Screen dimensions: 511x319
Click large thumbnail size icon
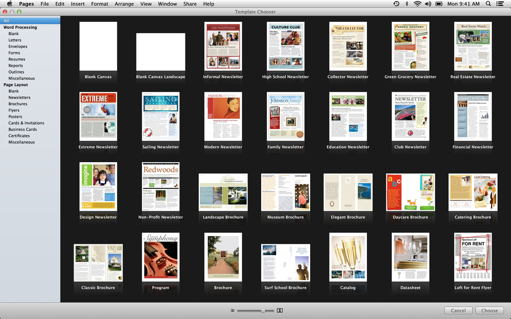[x=280, y=310]
